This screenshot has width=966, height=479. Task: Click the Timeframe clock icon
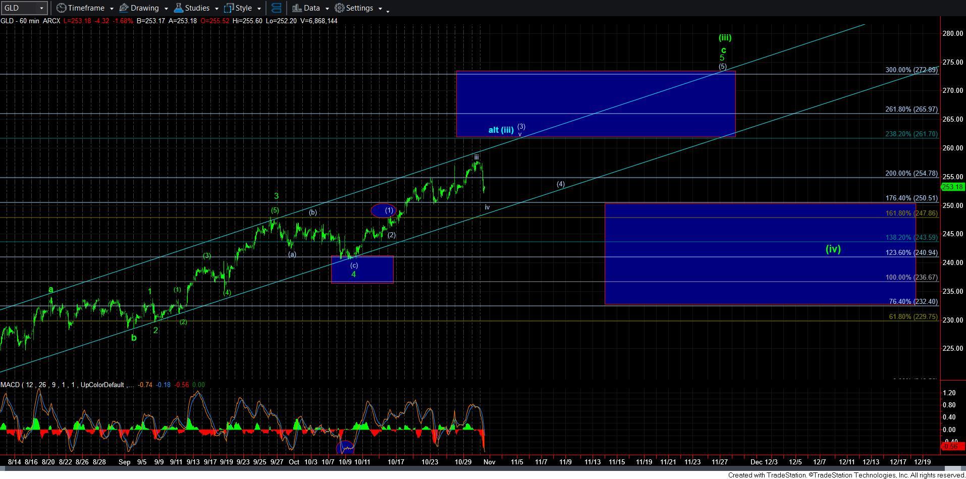click(x=61, y=8)
